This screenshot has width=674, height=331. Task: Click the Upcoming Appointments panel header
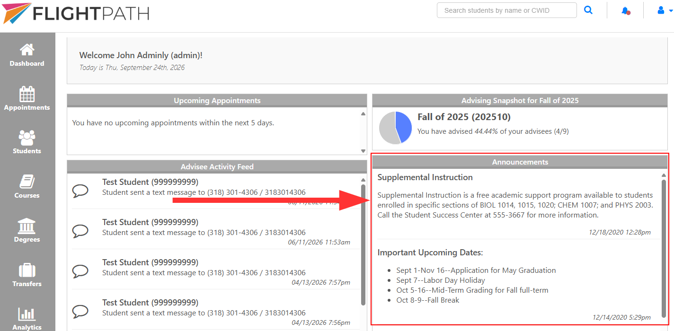click(x=217, y=100)
